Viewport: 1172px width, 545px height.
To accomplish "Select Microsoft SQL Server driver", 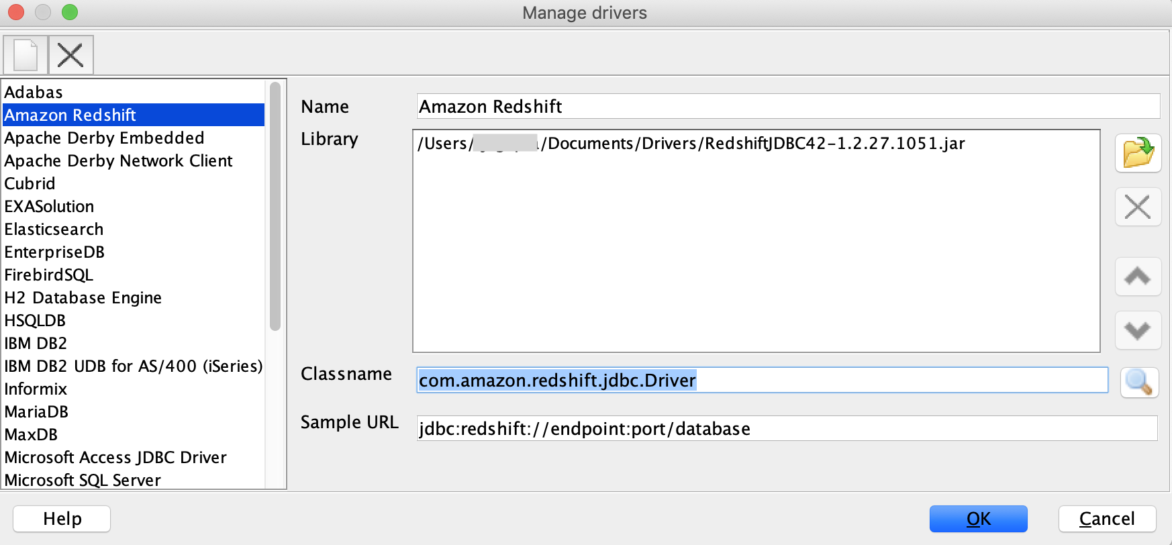I will (134, 479).
